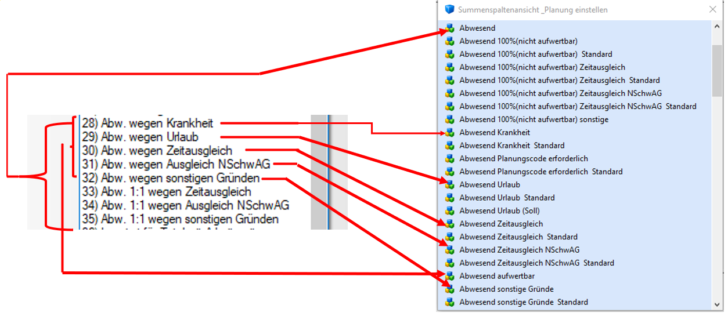
Task: Choose '28) Abw. wegen Krankheit' in left list
Action: point(147,124)
